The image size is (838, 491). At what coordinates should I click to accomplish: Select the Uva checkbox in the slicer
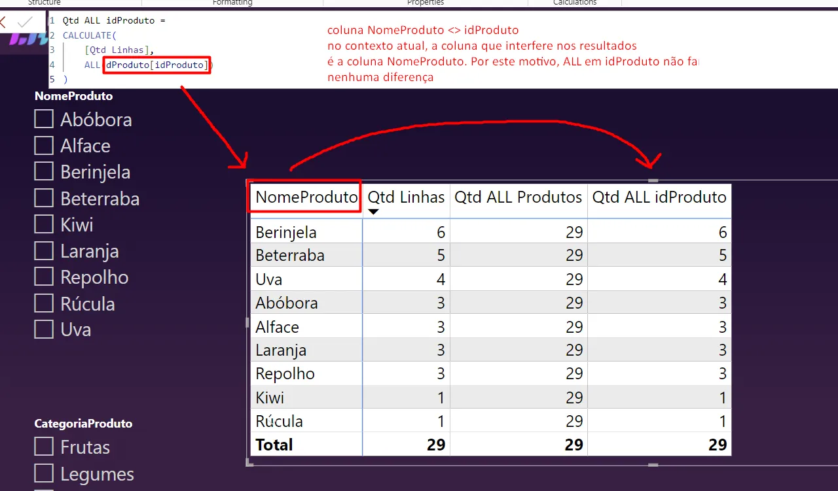click(44, 330)
